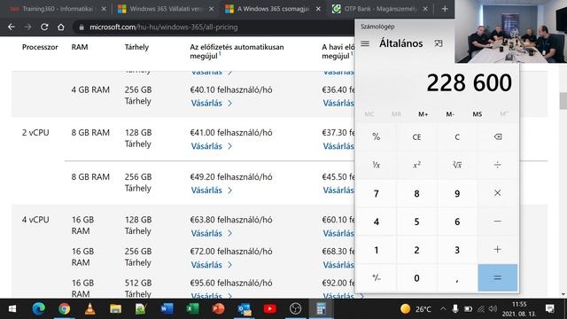
Task: Click the 26°C weather widget
Action: point(416,309)
